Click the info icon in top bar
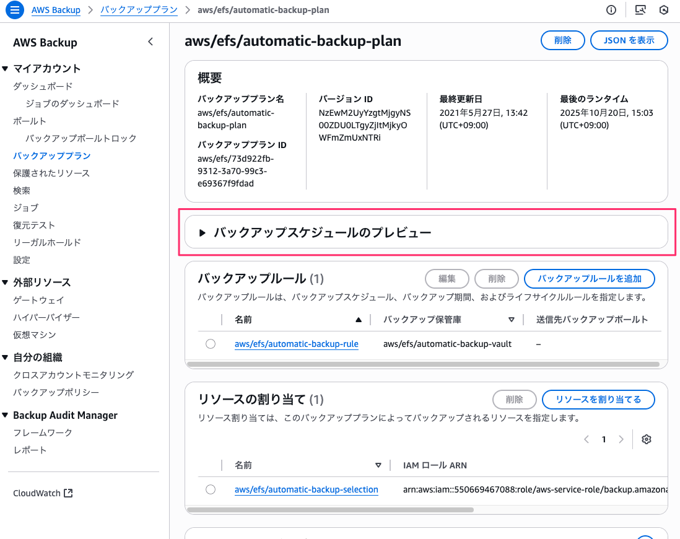 (x=611, y=10)
